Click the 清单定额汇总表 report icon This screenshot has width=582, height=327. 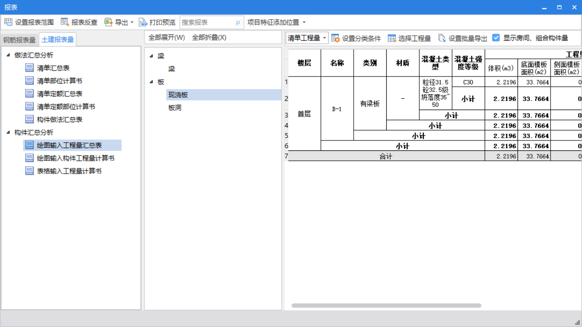(29, 93)
